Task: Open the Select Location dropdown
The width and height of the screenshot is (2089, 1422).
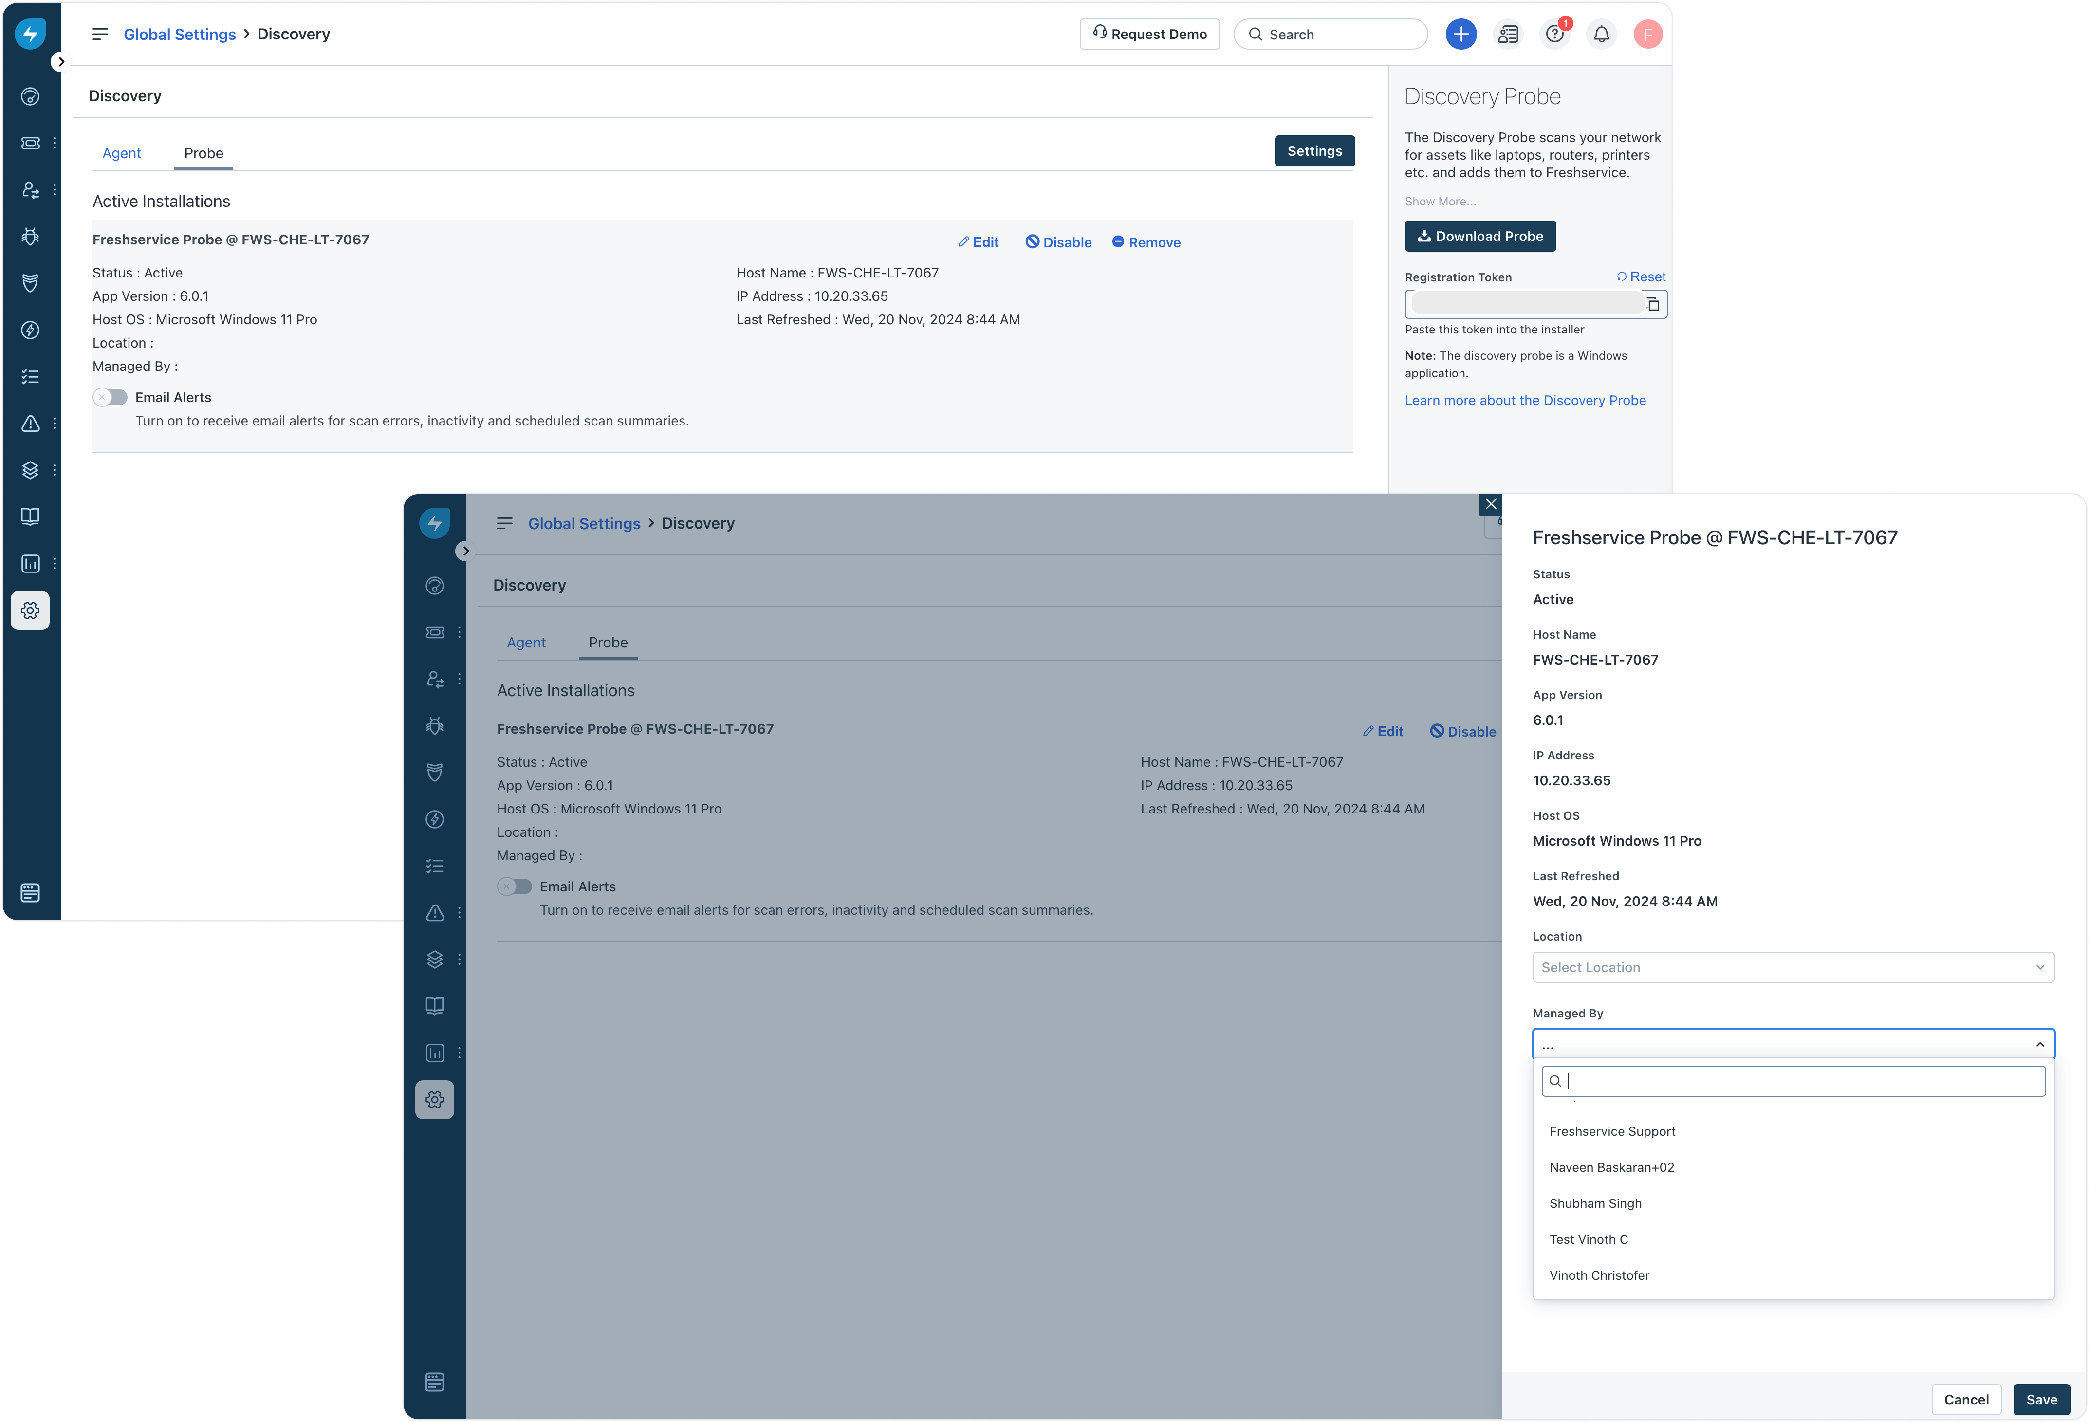Action: (1793, 967)
